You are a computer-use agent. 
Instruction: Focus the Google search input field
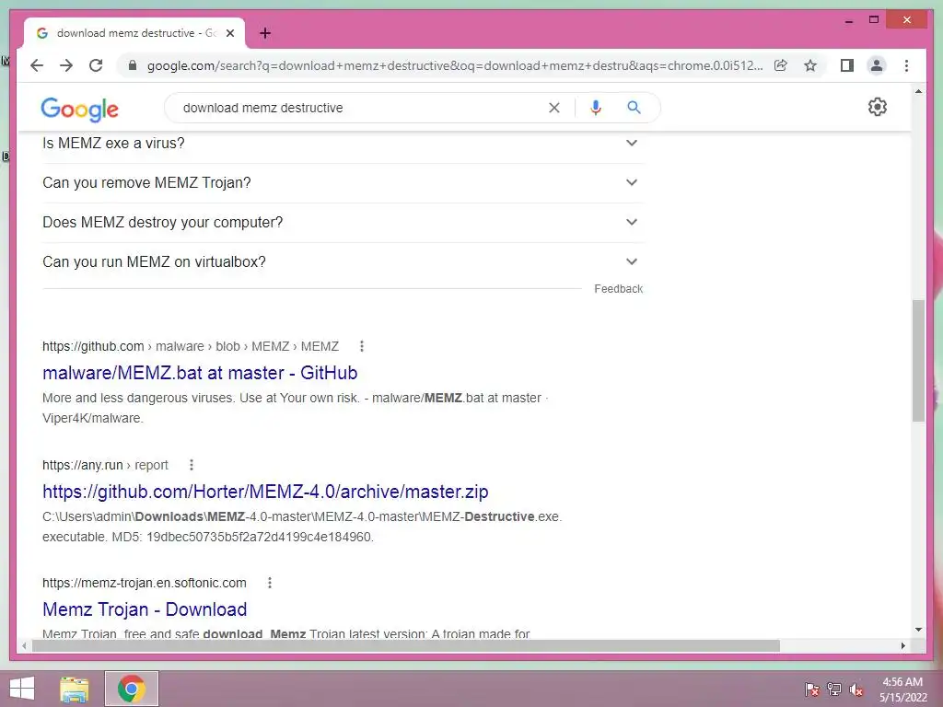[361, 108]
